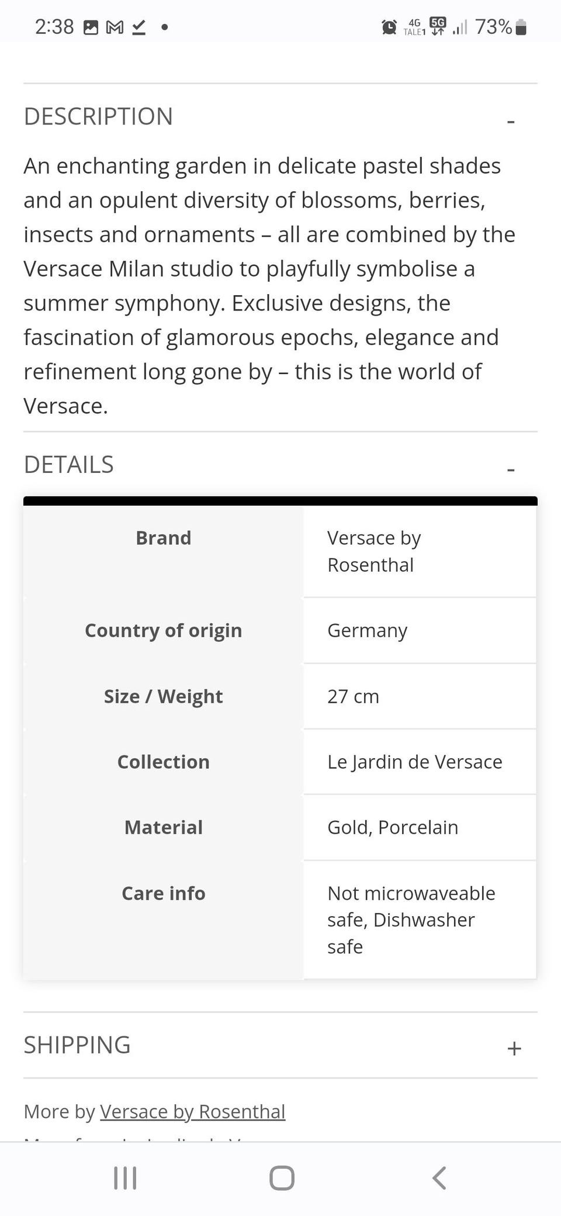Tap the task checkmark notification icon
The height and width of the screenshot is (1216, 561).
point(138,27)
